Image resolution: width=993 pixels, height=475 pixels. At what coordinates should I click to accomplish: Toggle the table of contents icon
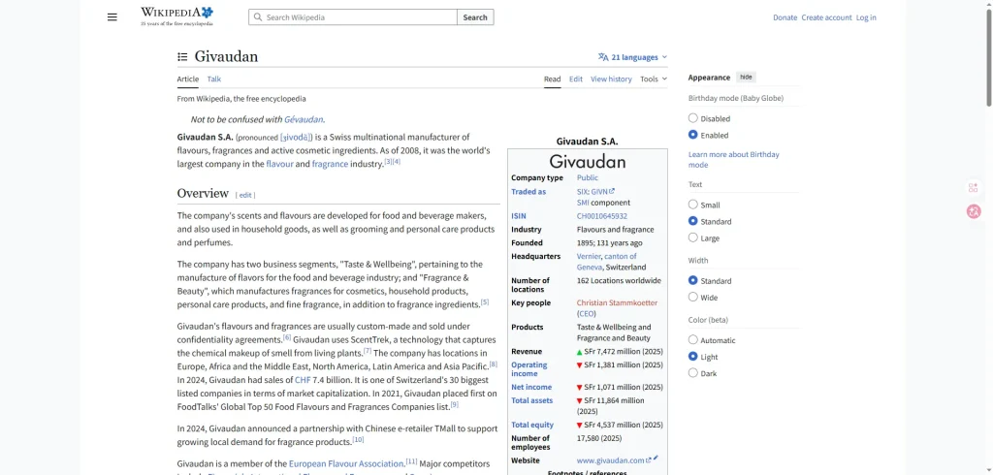tap(182, 57)
